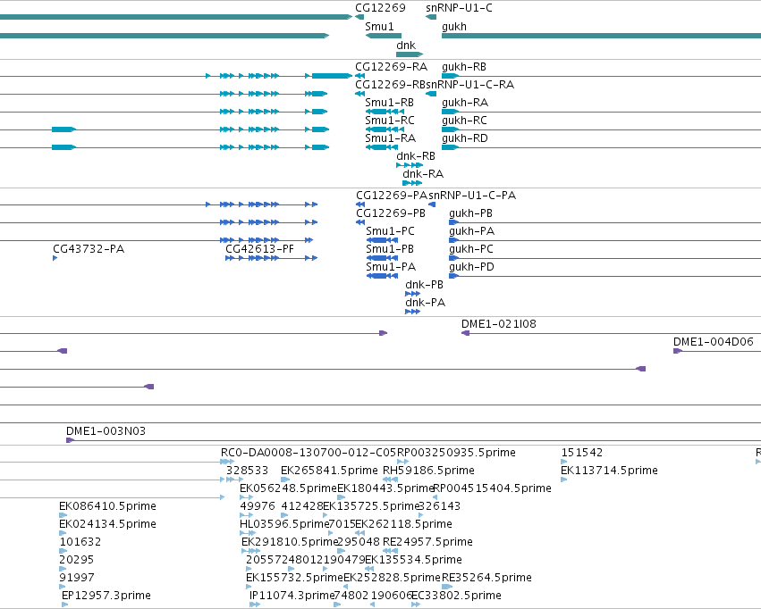Viewport: 761px width, 609px height.
Task: Select EST label 328533
Action: pos(247,471)
